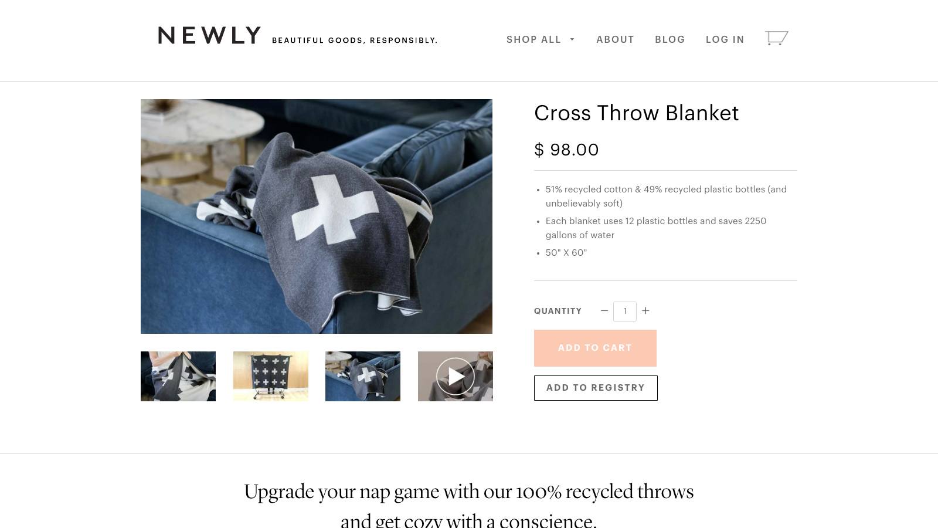
Task: Click the $ 98.00 price text
Action: coord(566,150)
